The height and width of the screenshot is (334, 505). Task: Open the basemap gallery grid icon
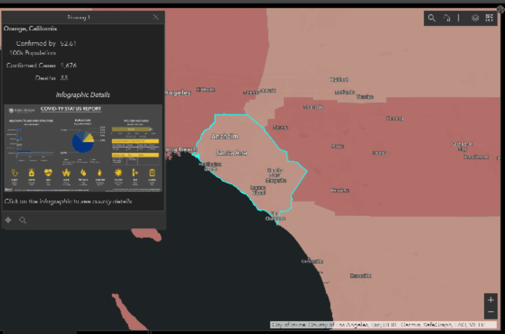489,18
